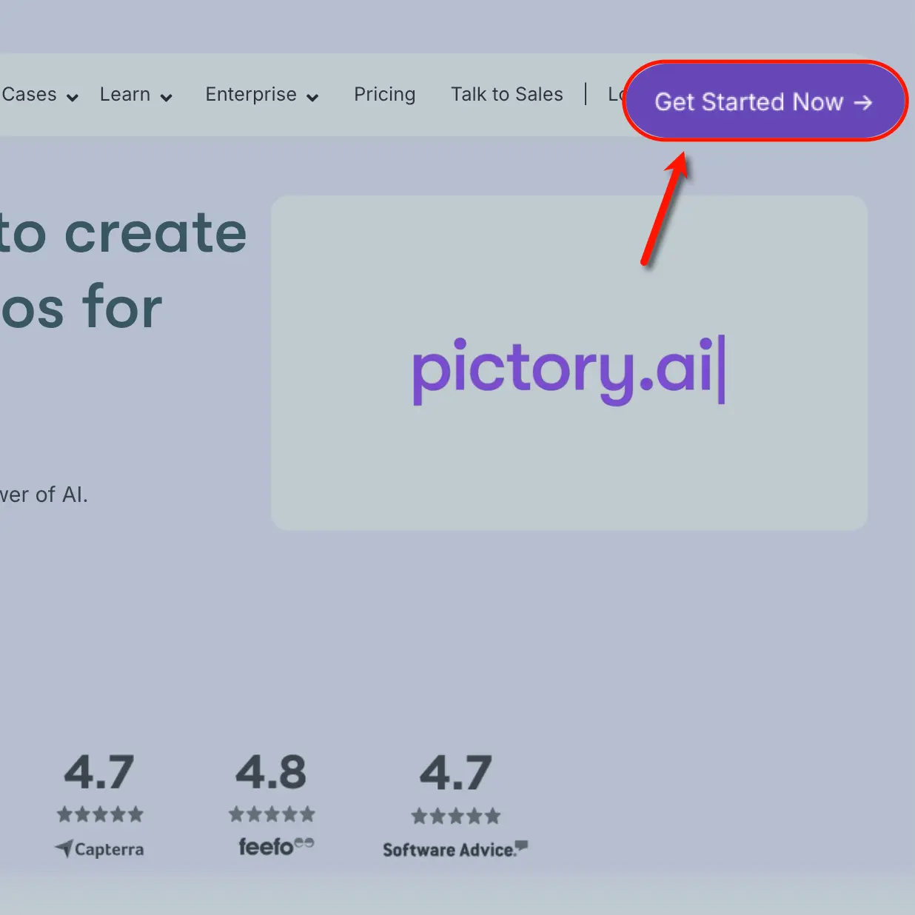915x915 pixels.
Task: Click the 4.8 feefo rating number
Action: (271, 771)
